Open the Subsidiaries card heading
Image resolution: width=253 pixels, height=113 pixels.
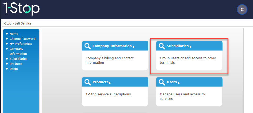[177, 46]
